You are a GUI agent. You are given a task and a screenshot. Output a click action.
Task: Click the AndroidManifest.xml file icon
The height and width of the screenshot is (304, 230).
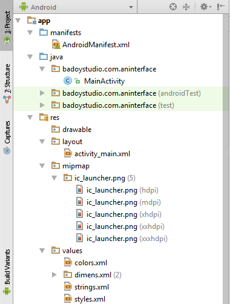56,44
